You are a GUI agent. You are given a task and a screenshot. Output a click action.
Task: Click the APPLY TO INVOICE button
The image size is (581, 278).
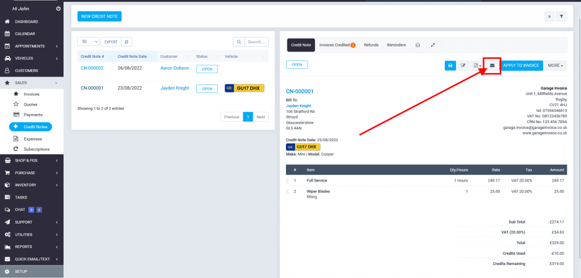[521, 65]
